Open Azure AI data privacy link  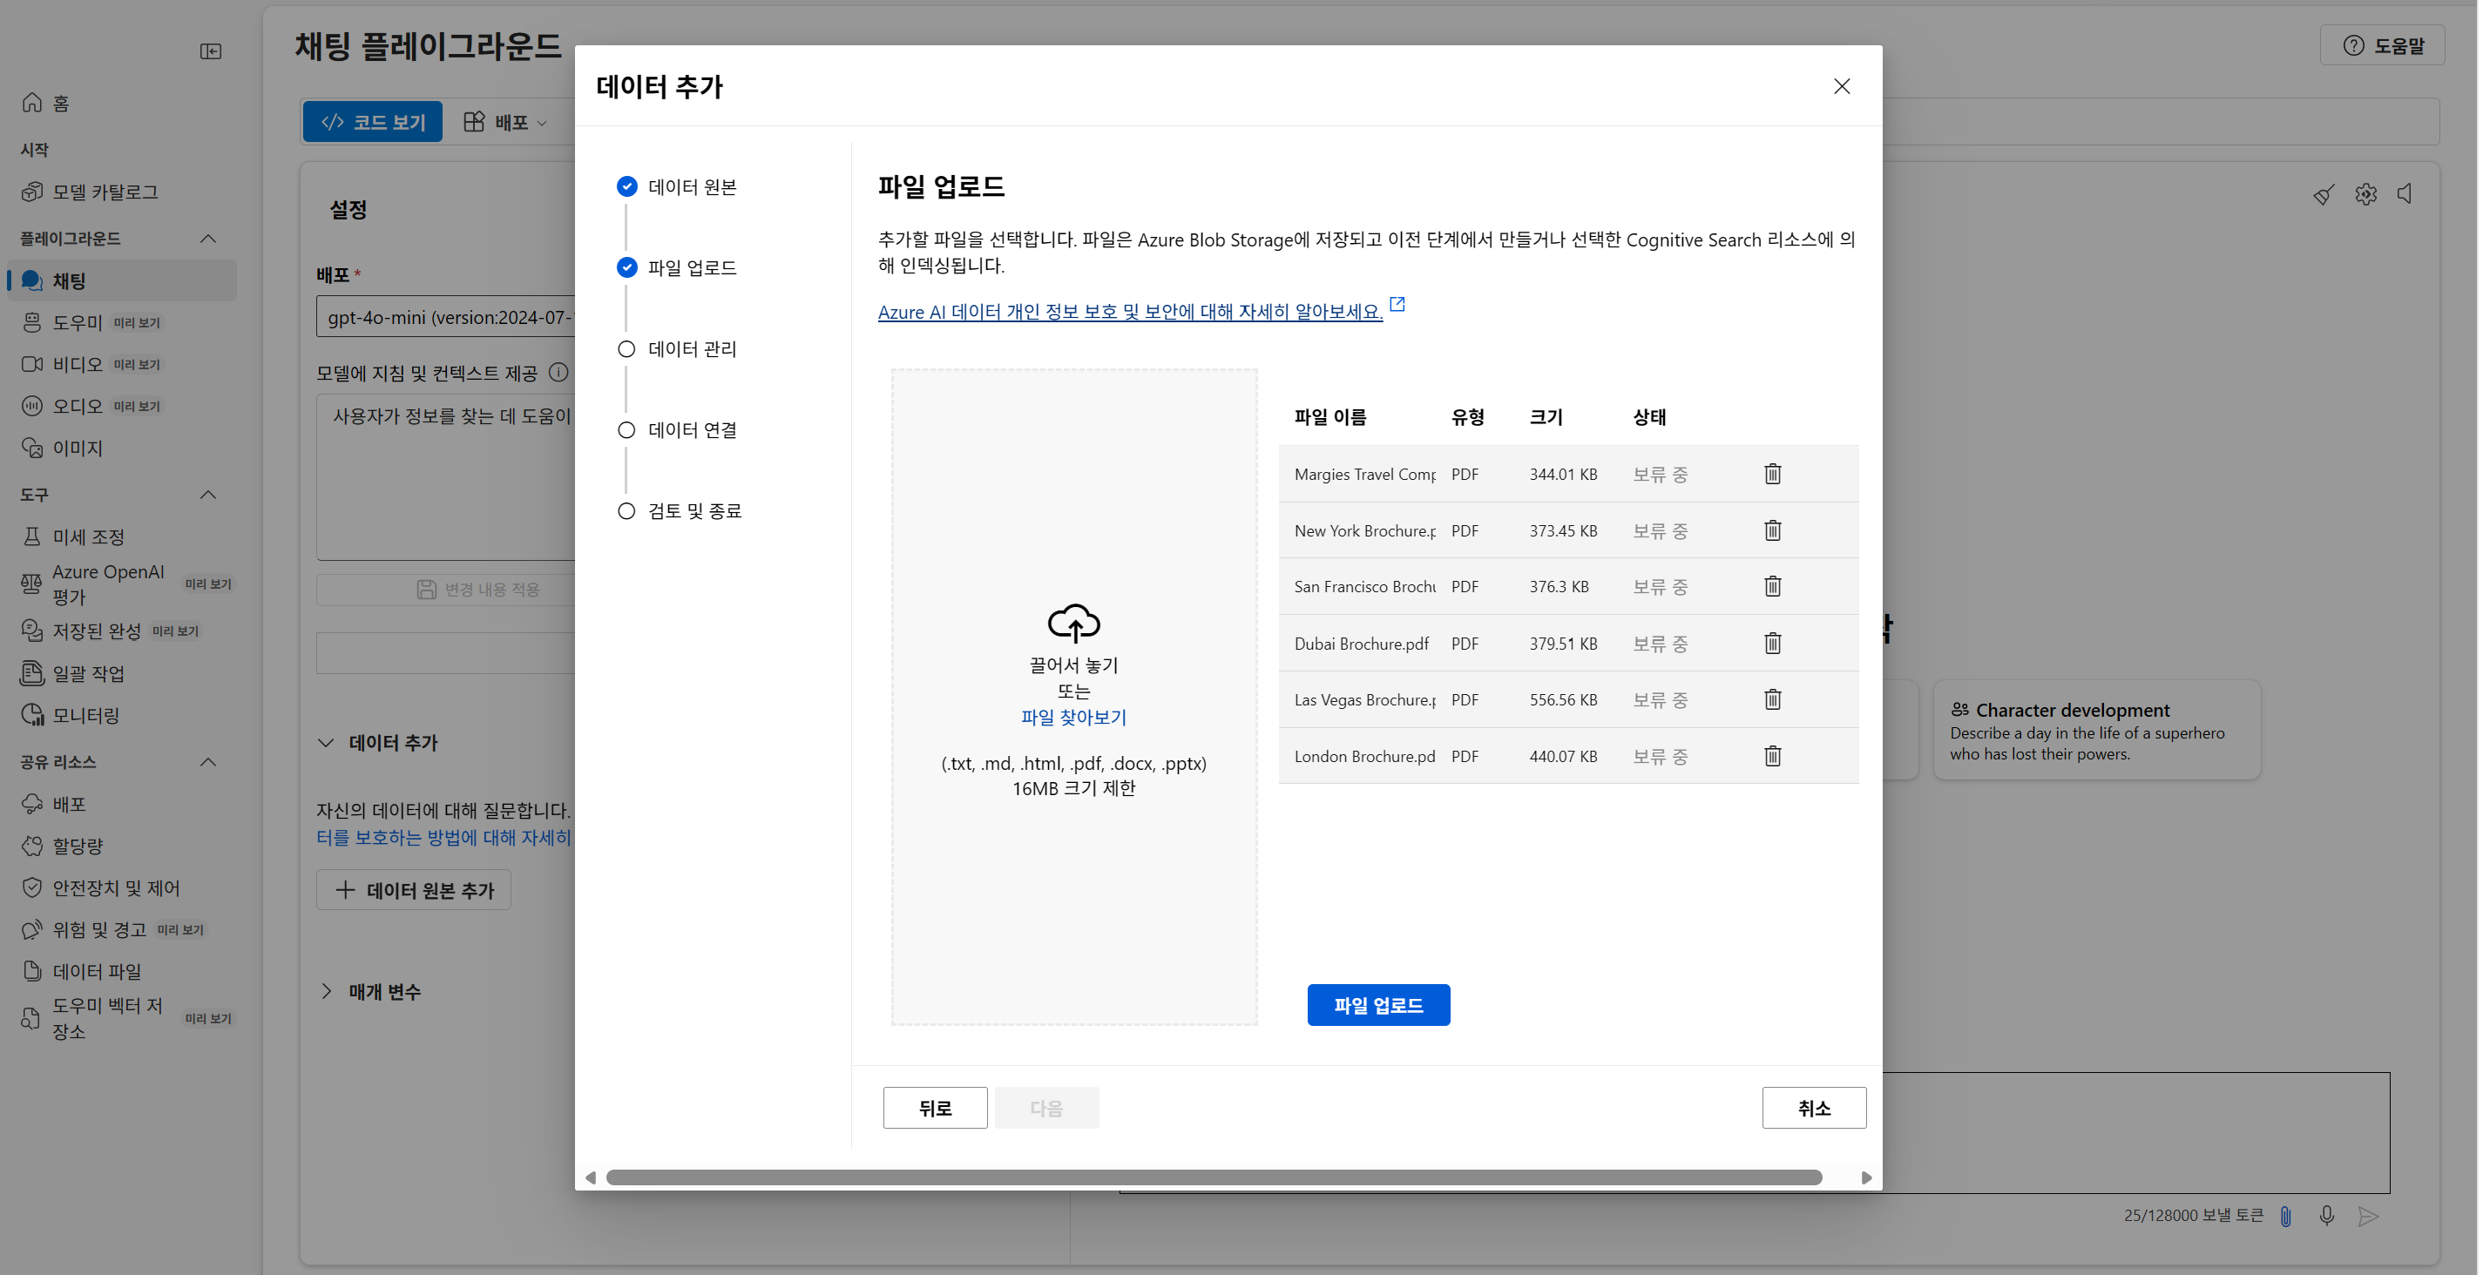(x=1130, y=311)
